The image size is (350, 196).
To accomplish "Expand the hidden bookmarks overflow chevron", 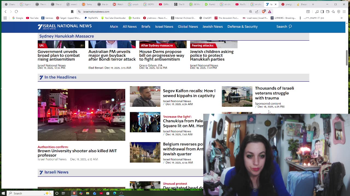I will [x=341, y=18].
